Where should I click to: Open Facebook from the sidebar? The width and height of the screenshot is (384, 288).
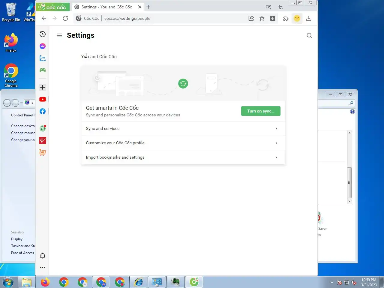(43, 112)
